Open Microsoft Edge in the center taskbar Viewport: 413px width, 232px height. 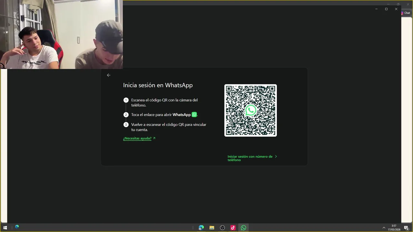point(201,228)
